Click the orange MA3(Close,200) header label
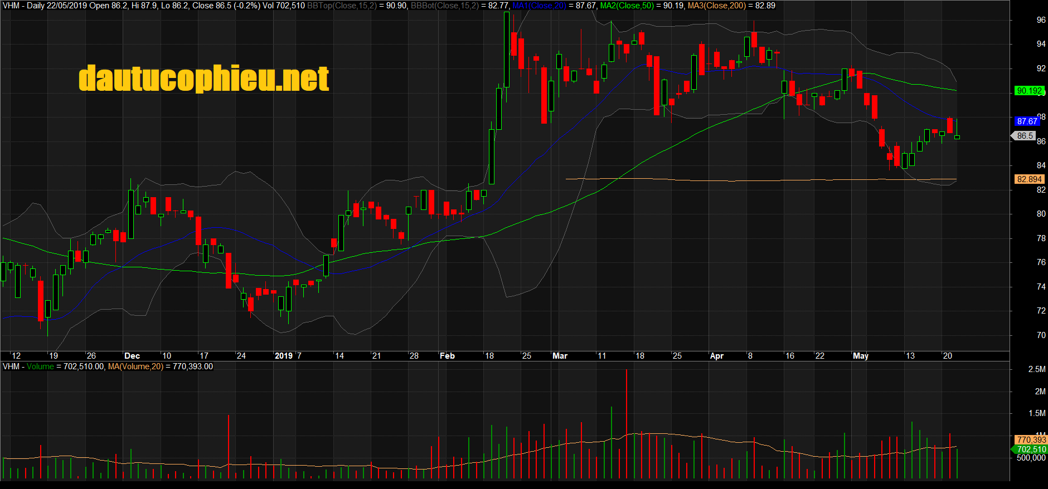The height and width of the screenshot is (489, 1048). (716, 6)
